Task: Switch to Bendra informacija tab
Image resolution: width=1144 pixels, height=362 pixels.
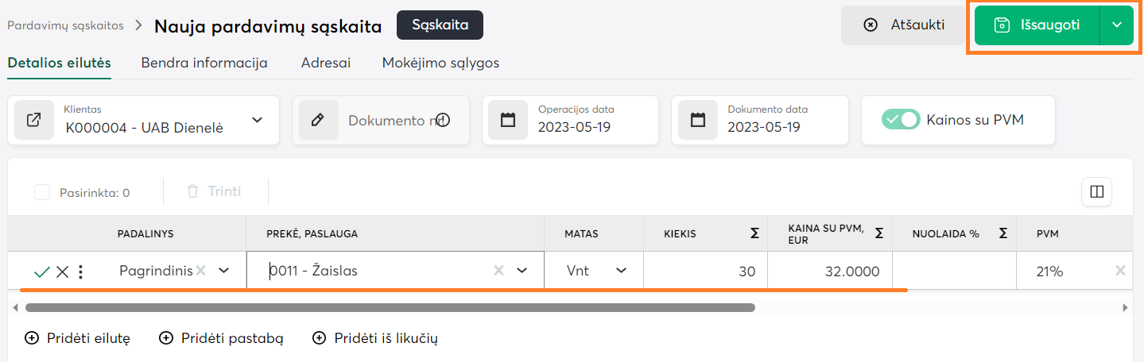Action: point(204,63)
